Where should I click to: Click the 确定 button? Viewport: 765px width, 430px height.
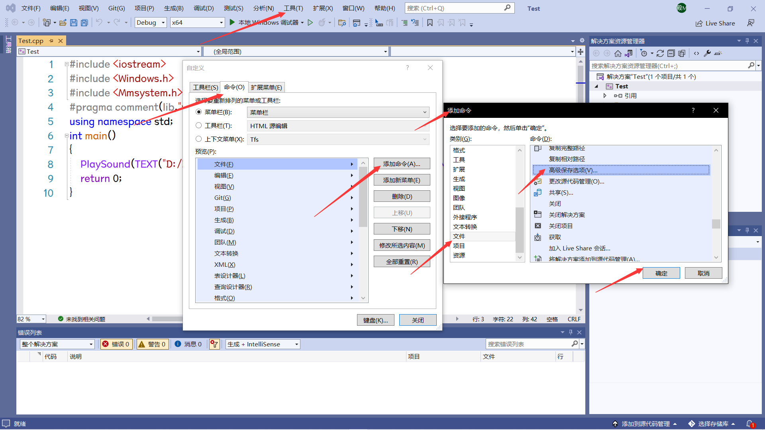click(661, 273)
